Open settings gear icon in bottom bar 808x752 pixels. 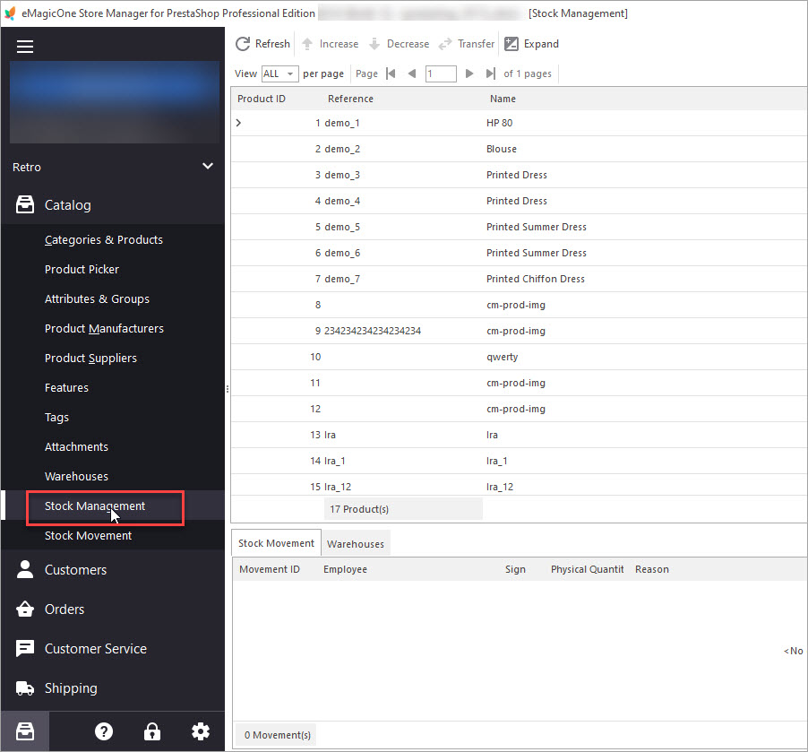(201, 731)
